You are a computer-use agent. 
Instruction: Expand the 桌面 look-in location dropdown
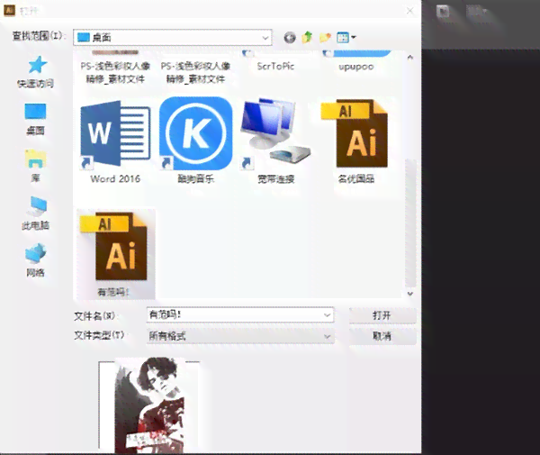(265, 38)
